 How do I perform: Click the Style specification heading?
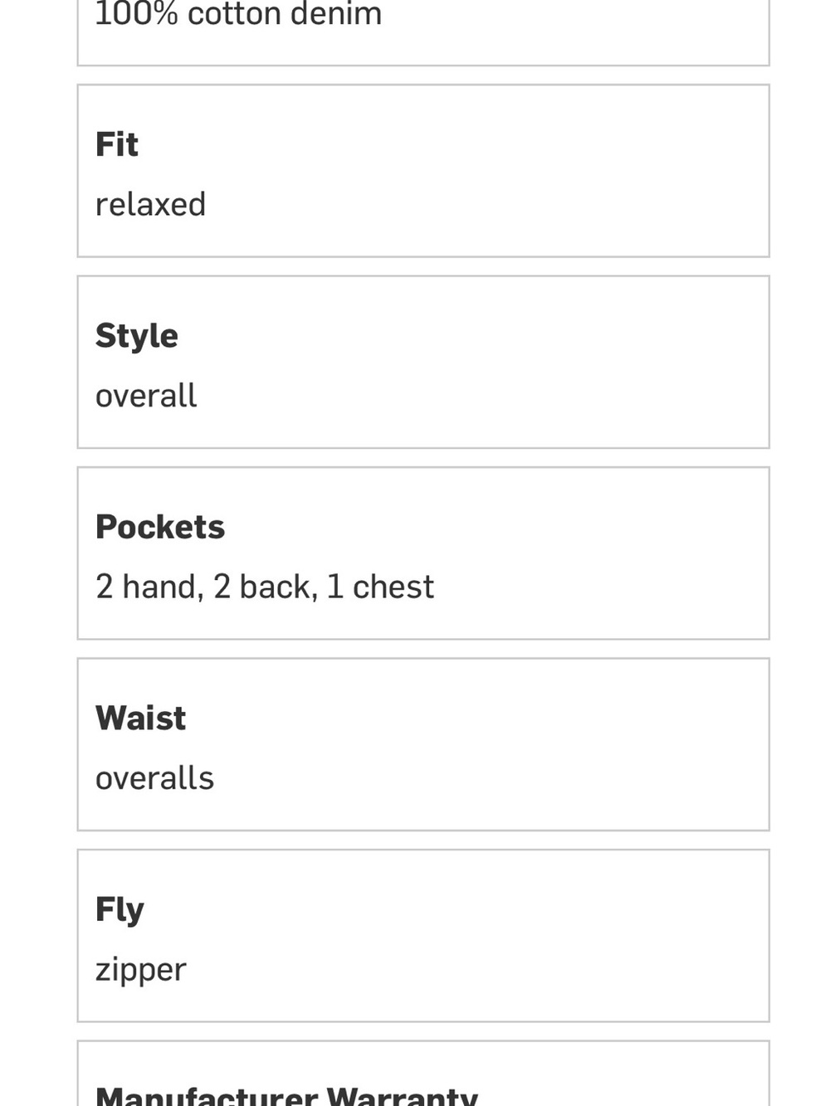[x=137, y=336]
